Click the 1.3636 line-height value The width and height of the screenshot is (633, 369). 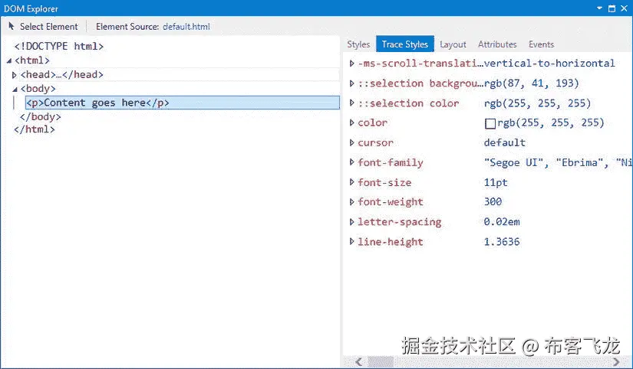(x=502, y=242)
